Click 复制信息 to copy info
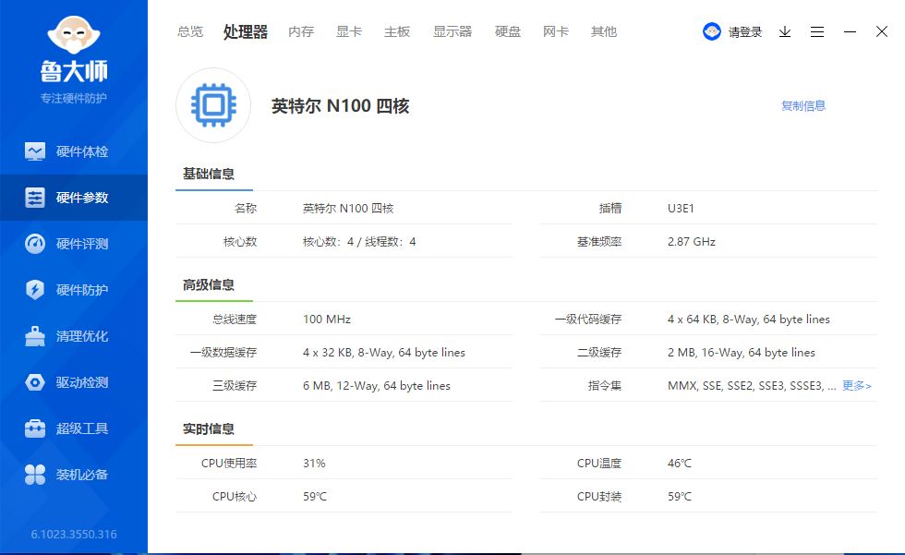The width and height of the screenshot is (905, 555). [x=802, y=105]
